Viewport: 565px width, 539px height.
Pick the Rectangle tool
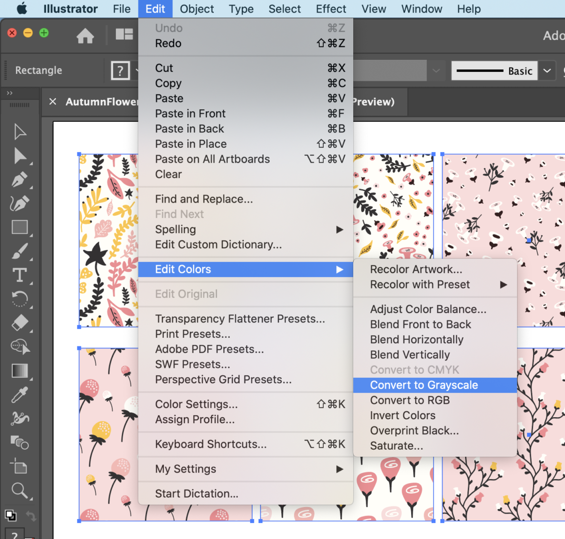click(x=20, y=228)
